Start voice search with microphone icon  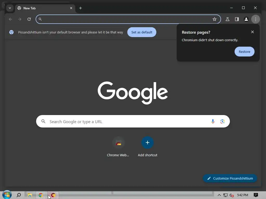point(213,121)
